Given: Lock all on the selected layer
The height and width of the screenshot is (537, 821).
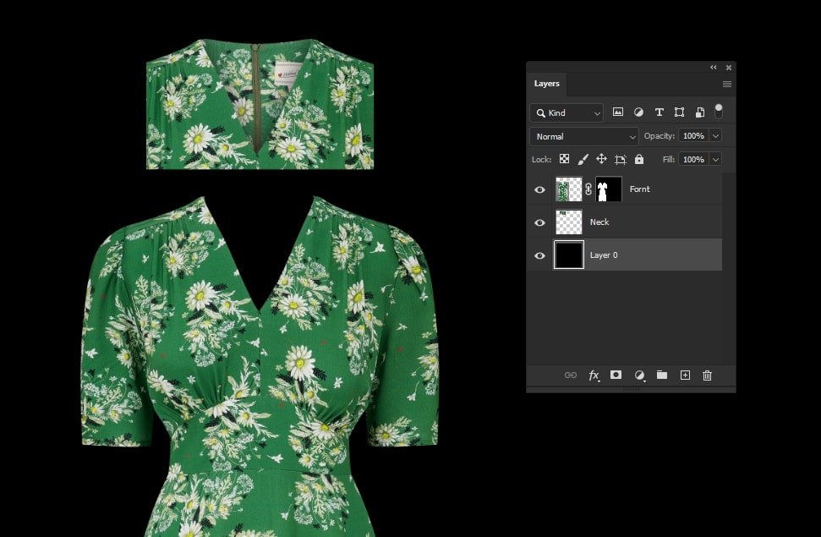Looking at the screenshot, I should click(639, 159).
